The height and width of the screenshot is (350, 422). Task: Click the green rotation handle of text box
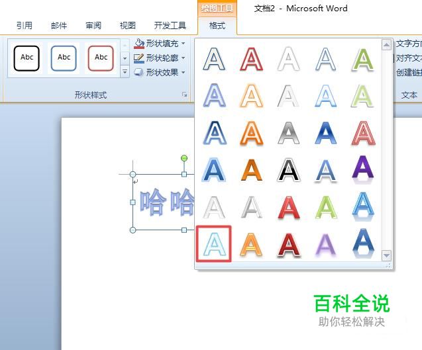point(184,158)
